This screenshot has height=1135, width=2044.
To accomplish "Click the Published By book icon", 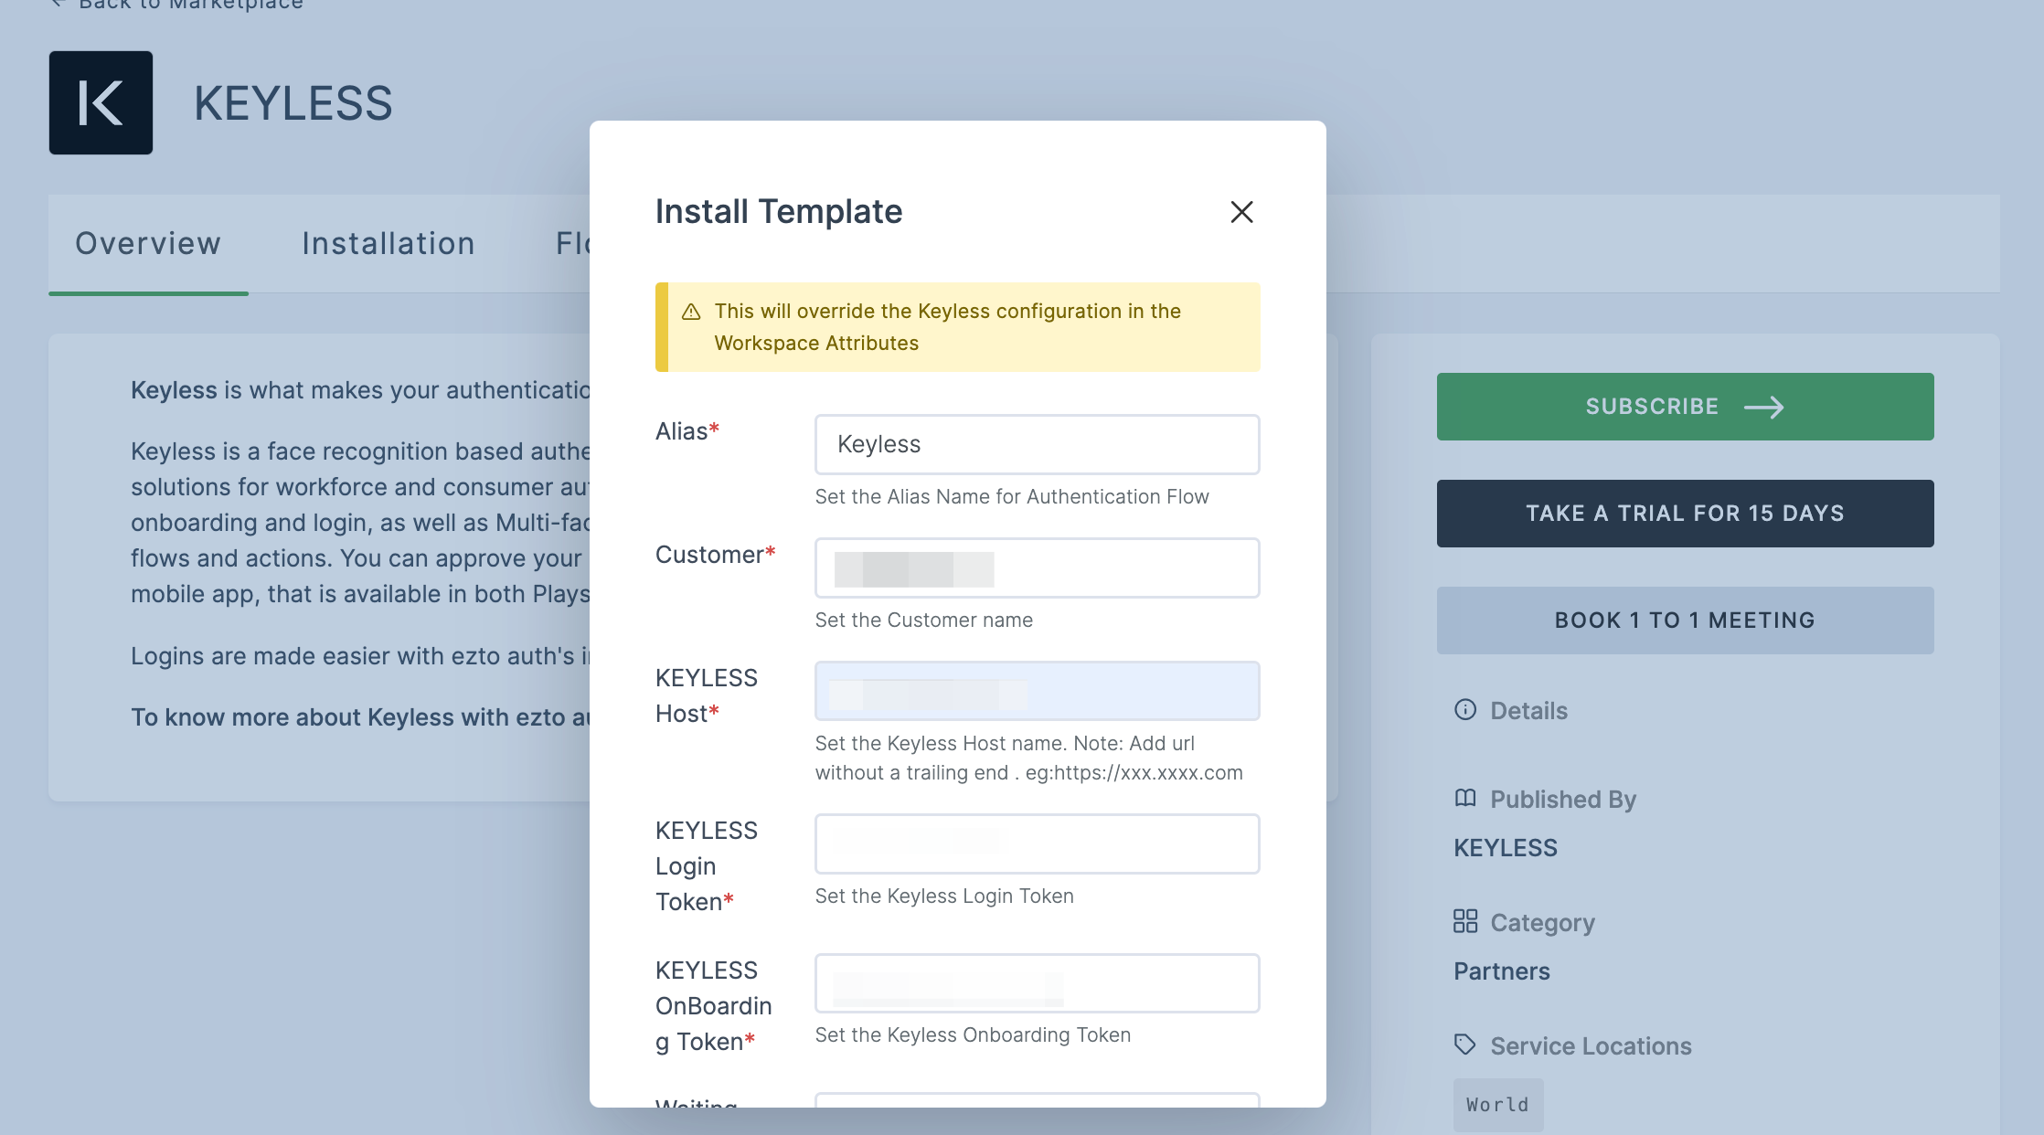I will (1465, 799).
